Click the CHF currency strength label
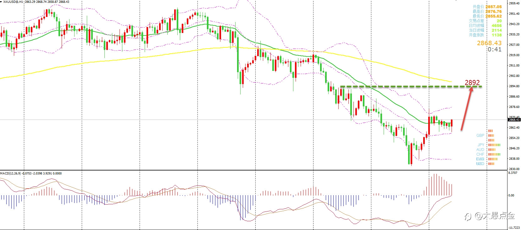521x230 pixels. coord(480,154)
